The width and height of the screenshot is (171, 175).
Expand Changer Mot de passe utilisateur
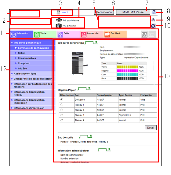(33, 79)
